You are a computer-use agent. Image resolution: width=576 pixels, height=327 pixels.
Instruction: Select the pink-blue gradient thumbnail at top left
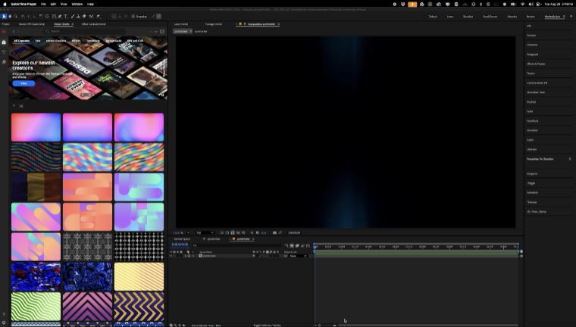coord(36,127)
